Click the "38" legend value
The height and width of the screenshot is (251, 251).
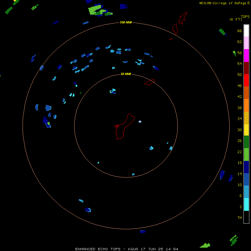tap(240, 108)
